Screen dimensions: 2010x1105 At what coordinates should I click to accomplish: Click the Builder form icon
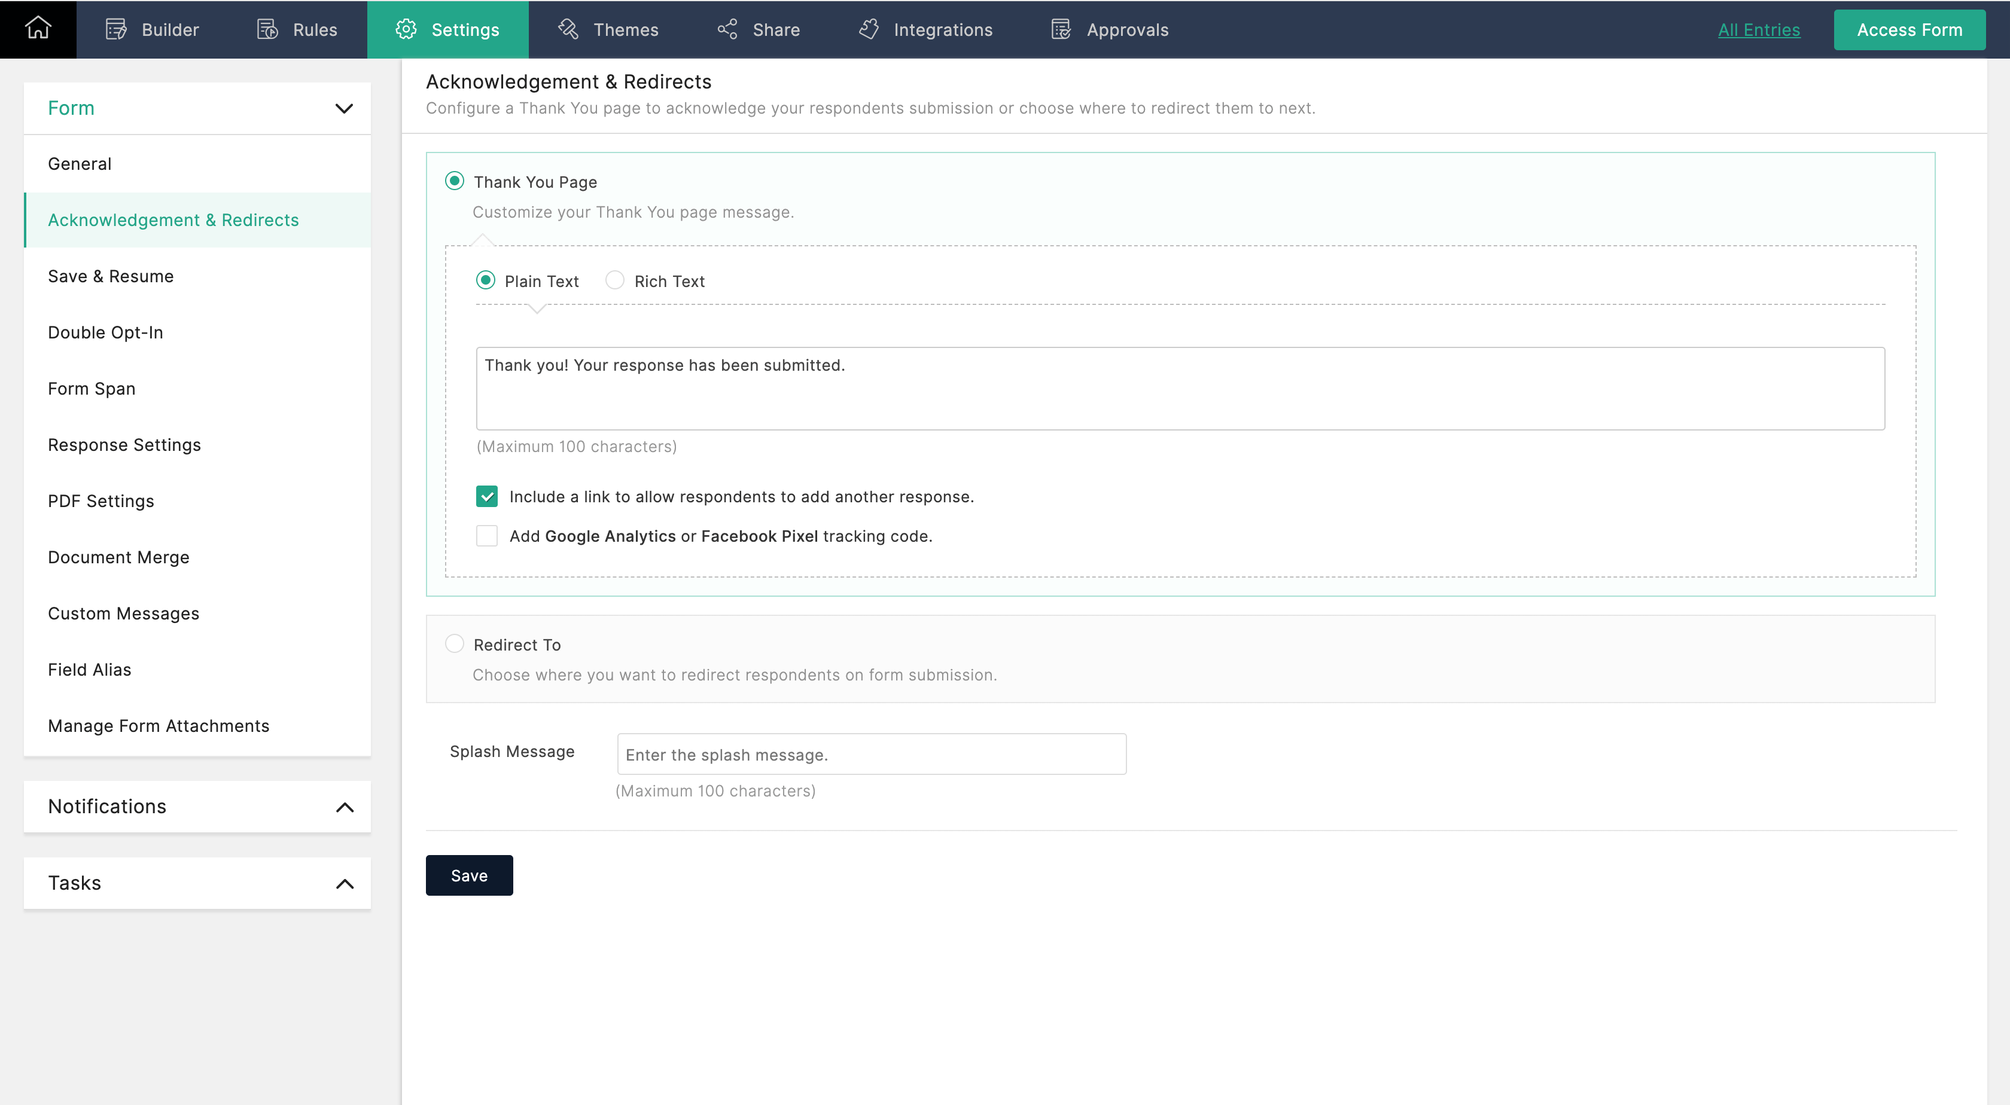click(x=116, y=30)
